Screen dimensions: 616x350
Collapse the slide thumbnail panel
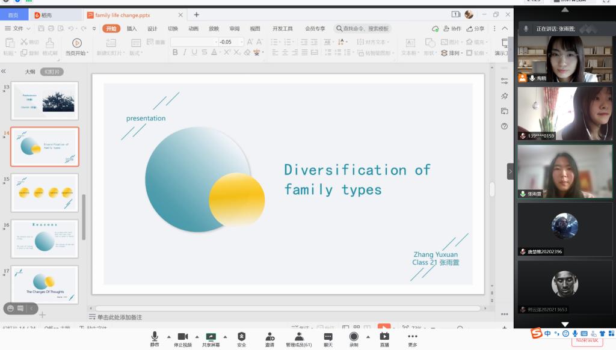(4, 71)
